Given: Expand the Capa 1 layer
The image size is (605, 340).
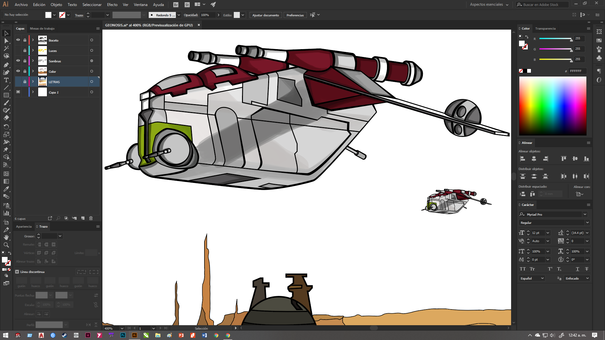Looking at the screenshot, I should [x=33, y=92].
